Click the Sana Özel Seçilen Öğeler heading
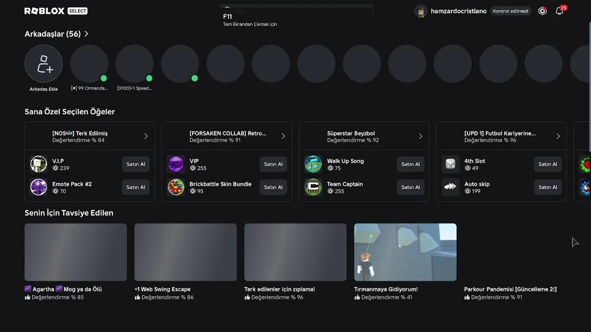 pos(70,112)
